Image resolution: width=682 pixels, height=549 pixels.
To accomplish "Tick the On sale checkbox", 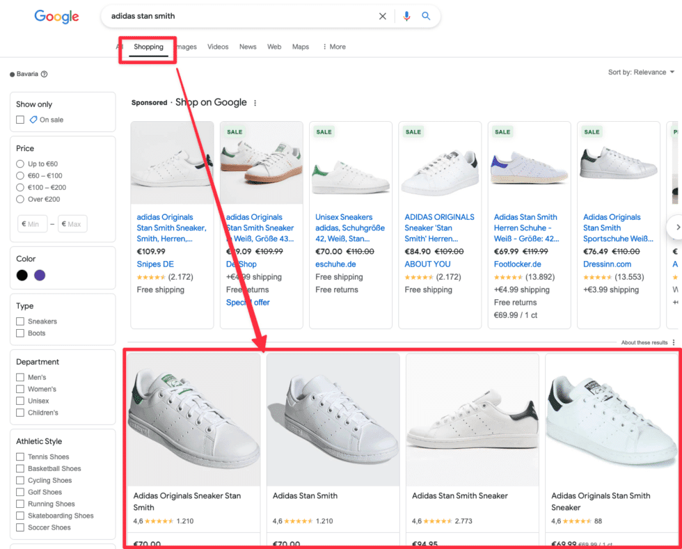I will coord(20,120).
